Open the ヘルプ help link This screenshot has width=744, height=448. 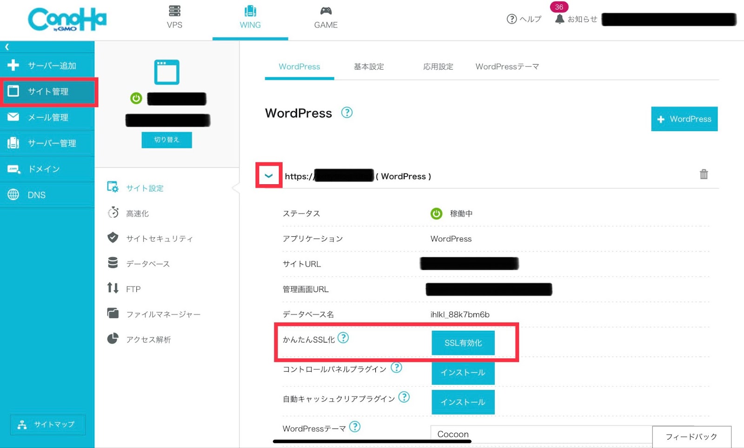click(x=524, y=19)
